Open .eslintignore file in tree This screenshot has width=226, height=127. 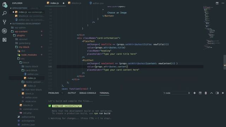[x=28, y=121]
